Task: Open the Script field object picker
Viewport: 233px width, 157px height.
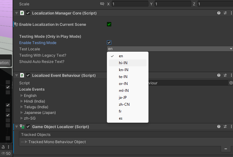Action: pos(231,83)
